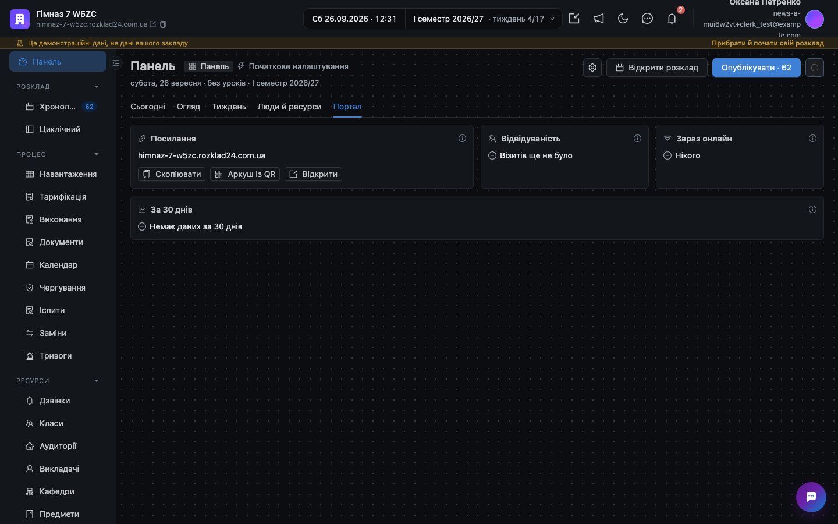Switch to the Люди й ресурси tab

click(289, 107)
